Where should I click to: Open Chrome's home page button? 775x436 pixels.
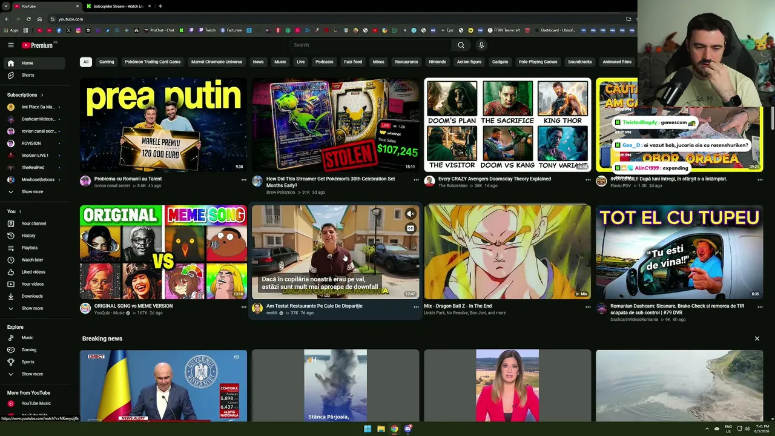[x=39, y=19]
